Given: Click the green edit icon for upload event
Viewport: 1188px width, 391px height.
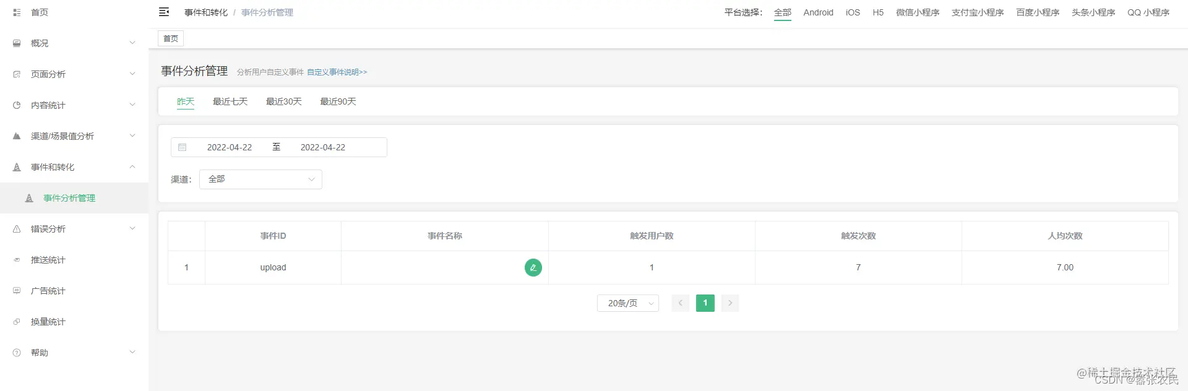Looking at the screenshot, I should [x=533, y=267].
